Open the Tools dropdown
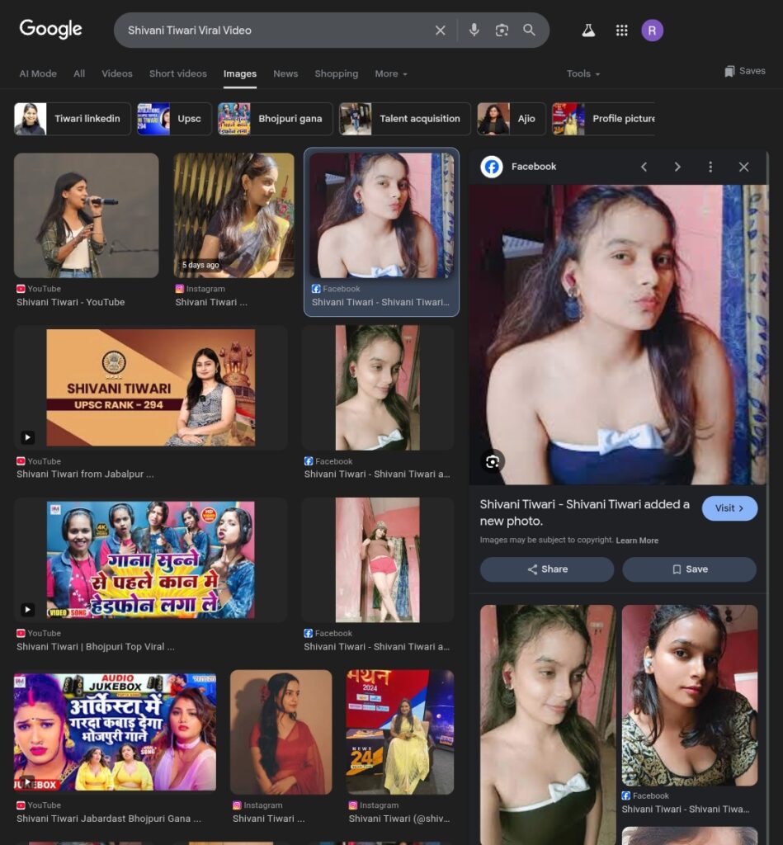The height and width of the screenshot is (845, 783). coord(583,73)
